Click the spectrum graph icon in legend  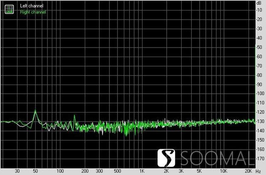(x=9, y=9)
